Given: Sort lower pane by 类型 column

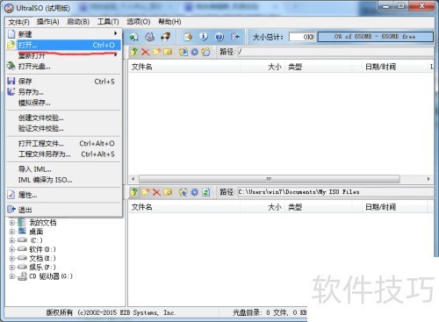Looking at the screenshot, I should [x=323, y=207].
